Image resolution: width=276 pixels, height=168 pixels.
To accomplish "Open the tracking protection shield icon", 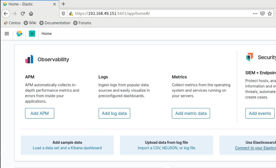I will (63, 14).
